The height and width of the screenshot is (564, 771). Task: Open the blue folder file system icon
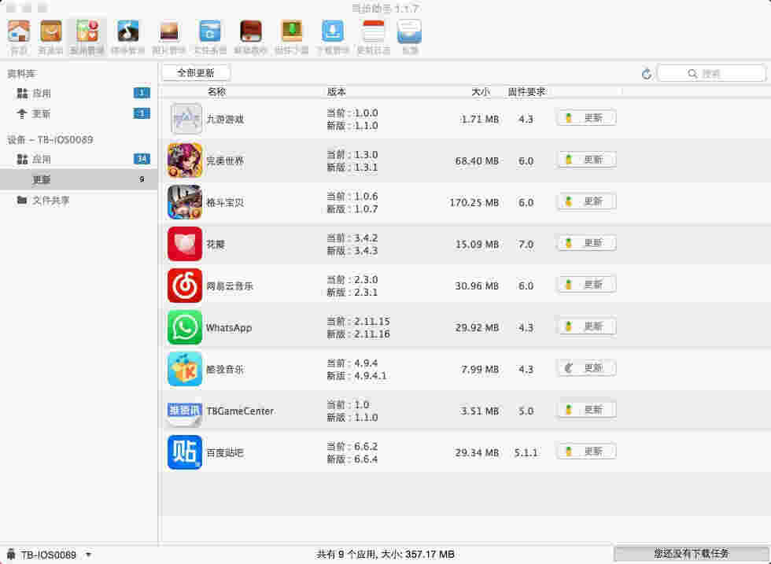pyautogui.click(x=210, y=31)
